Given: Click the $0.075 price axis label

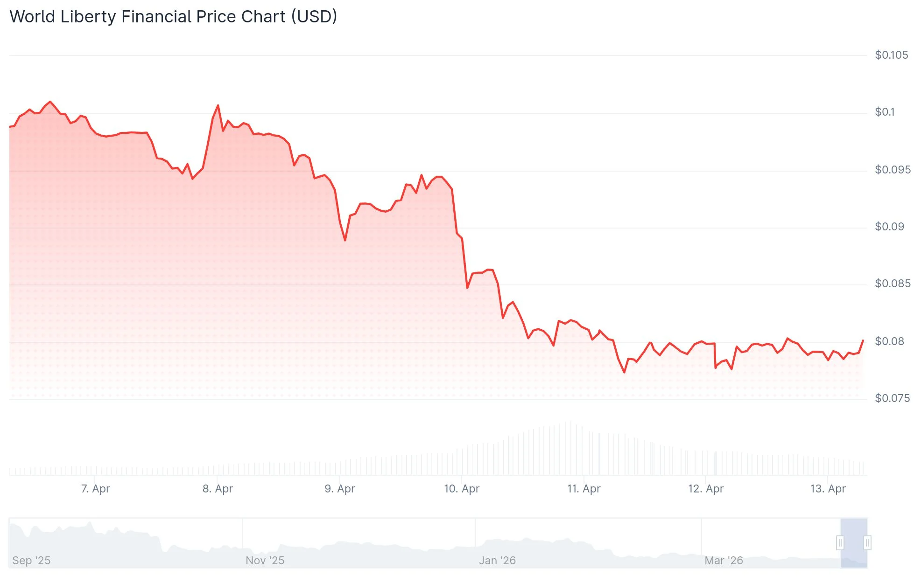Looking at the screenshot, I should pos(892,398).
